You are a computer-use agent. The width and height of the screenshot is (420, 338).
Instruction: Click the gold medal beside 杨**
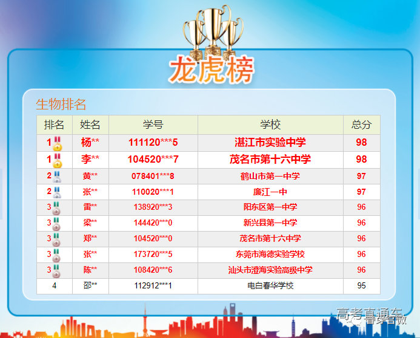pos(58,143)
